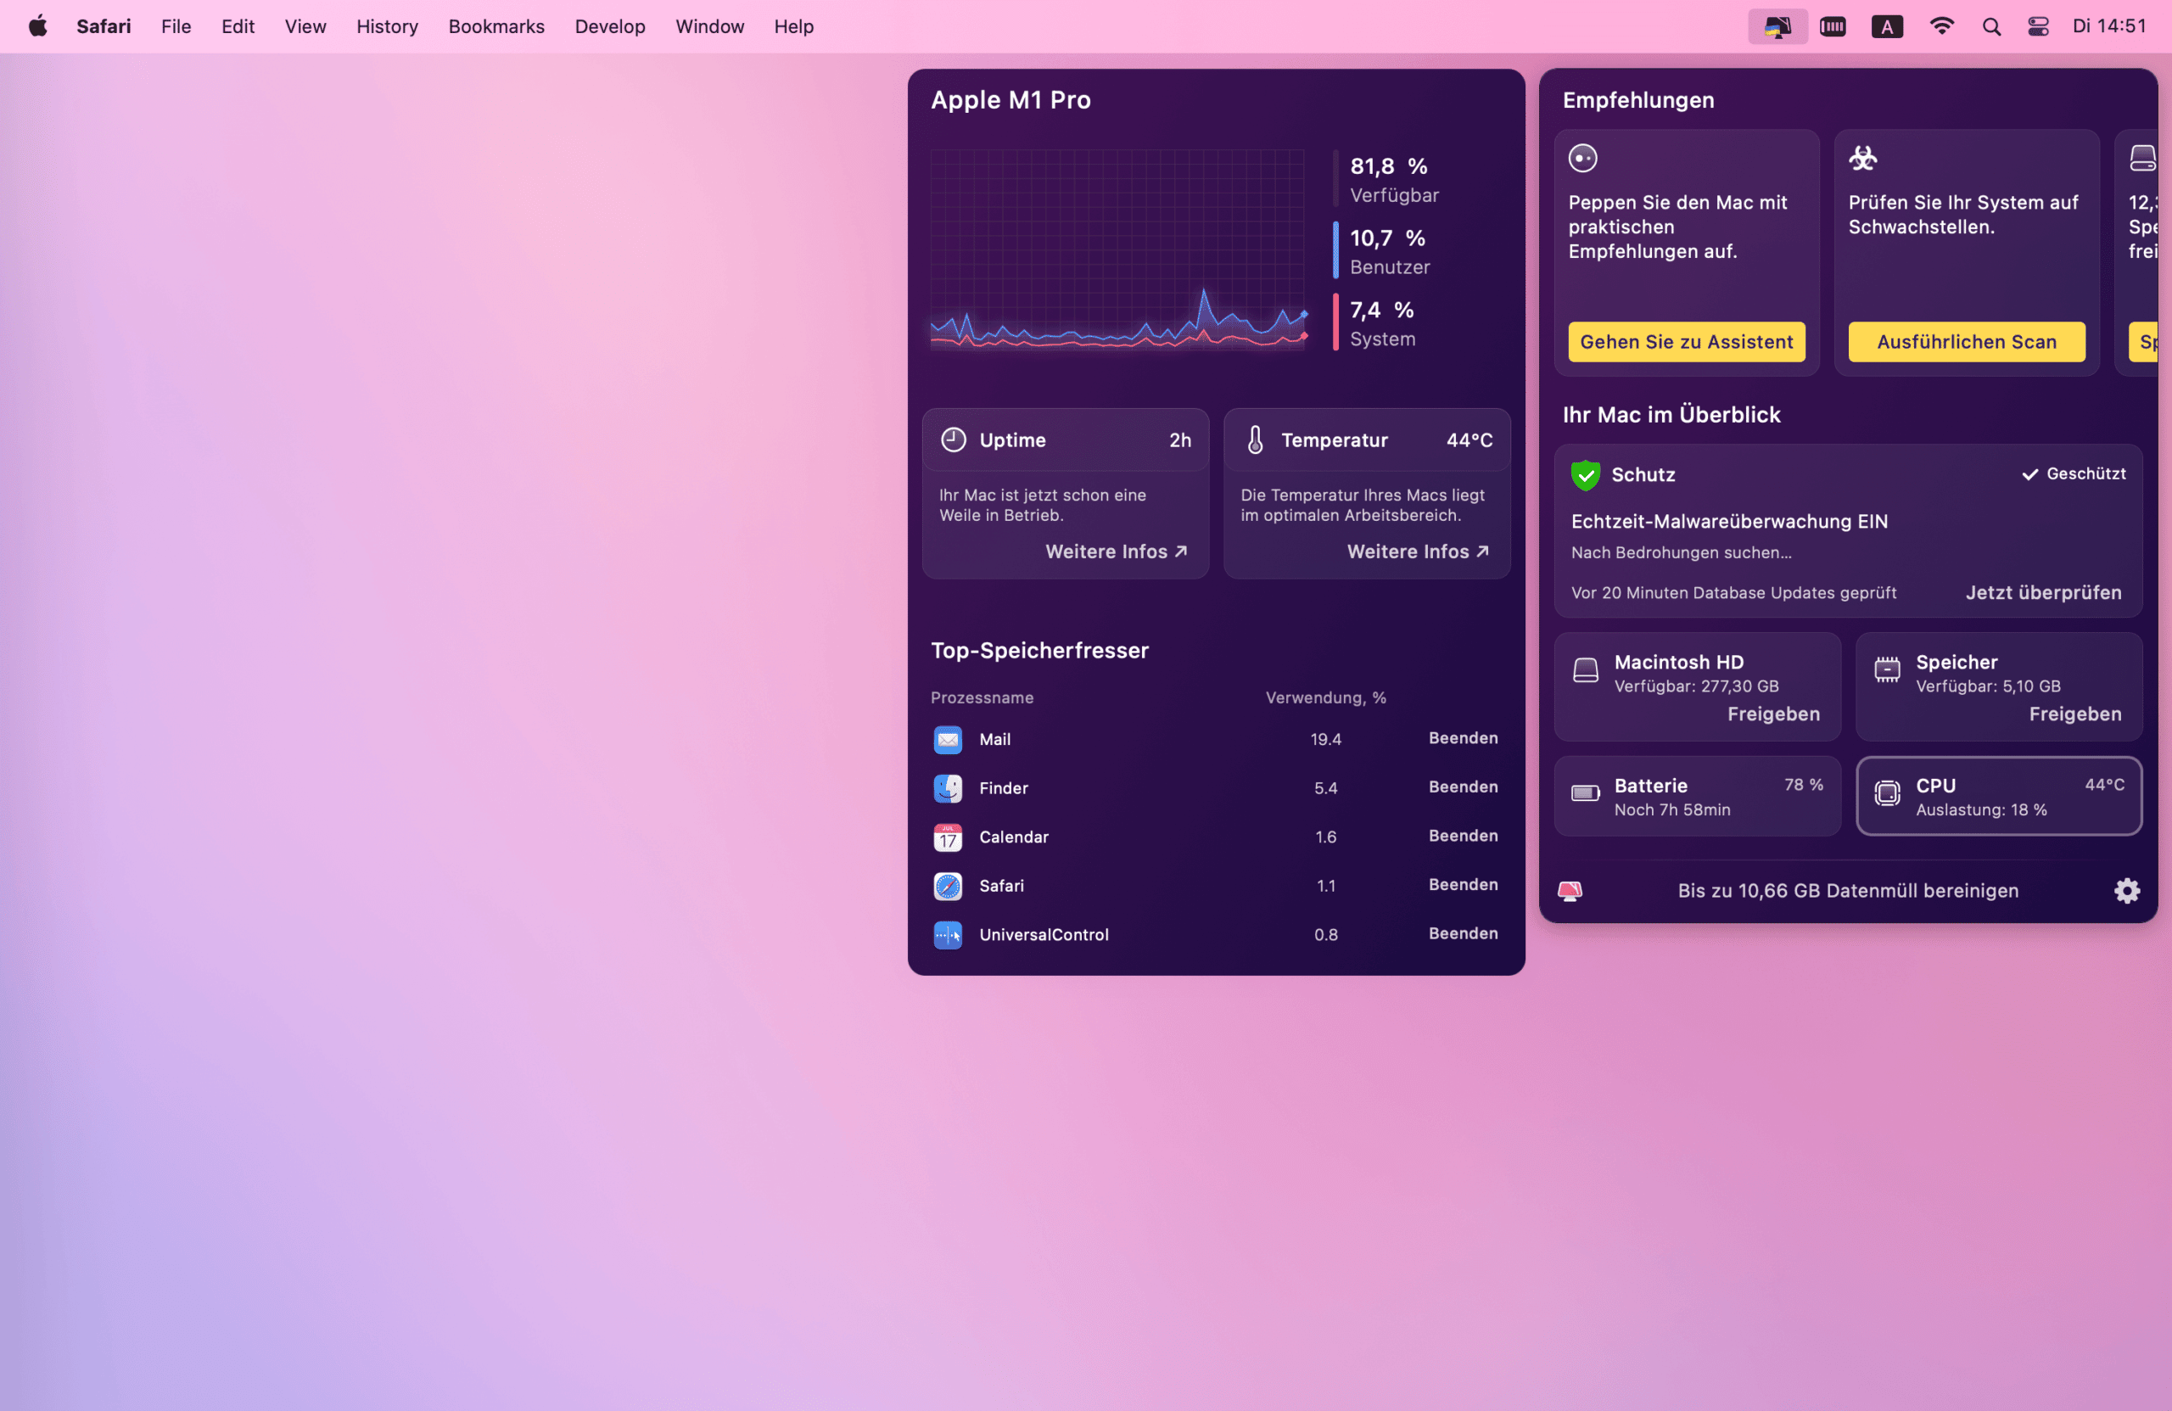
Task: Click the Calendar app icon
Action: coord(948,837)
